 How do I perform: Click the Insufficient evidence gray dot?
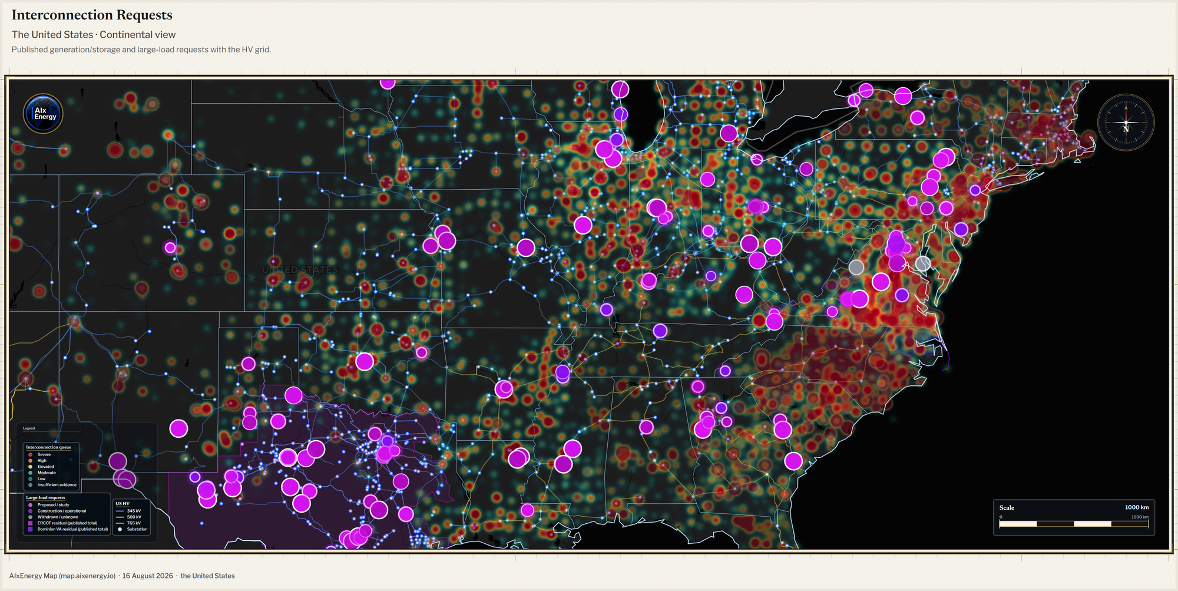pyautogui.click(x=30, y=485)
